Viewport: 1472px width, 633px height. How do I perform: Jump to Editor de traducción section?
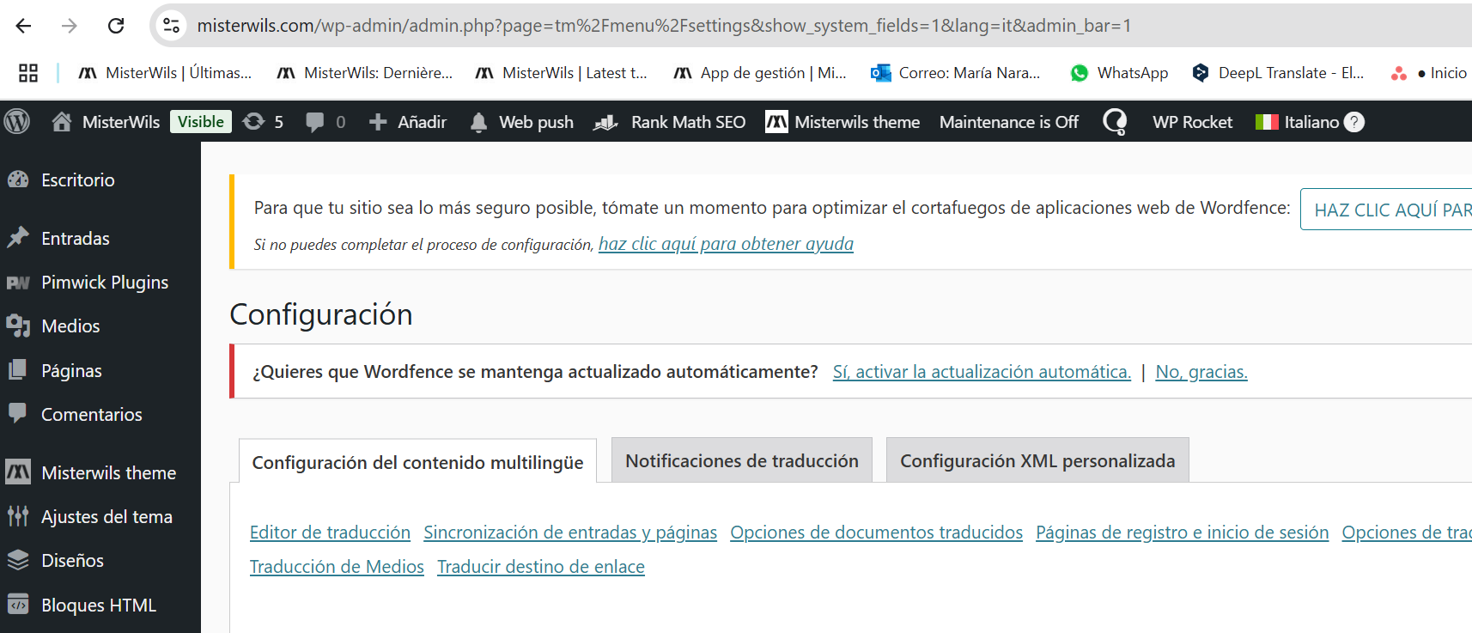tap(330, 533)
